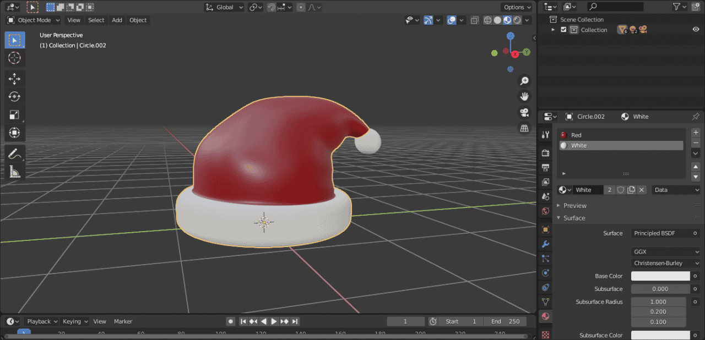Open the Render properties tab

click(545, 152)
